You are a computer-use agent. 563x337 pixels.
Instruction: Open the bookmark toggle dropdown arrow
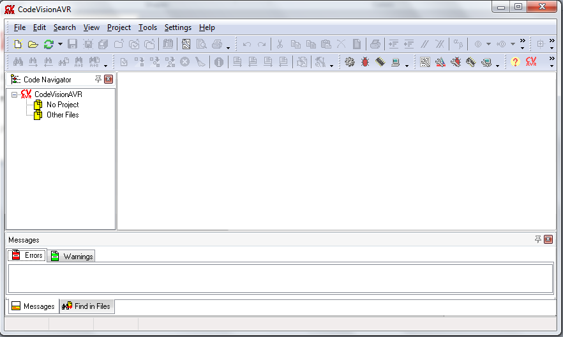(x=488, y=44)
